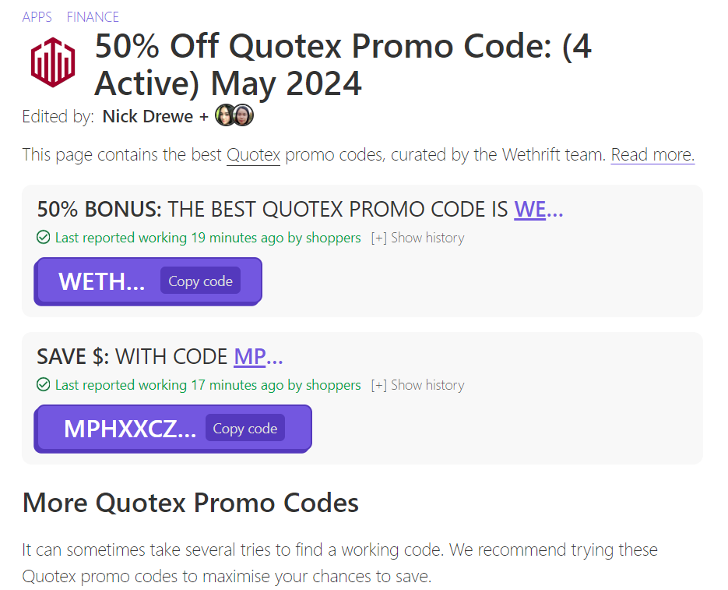Click the MP... code link in headline
Image resolution: width=728 pixels, height=590 pixels.
(x=258, y=357)
